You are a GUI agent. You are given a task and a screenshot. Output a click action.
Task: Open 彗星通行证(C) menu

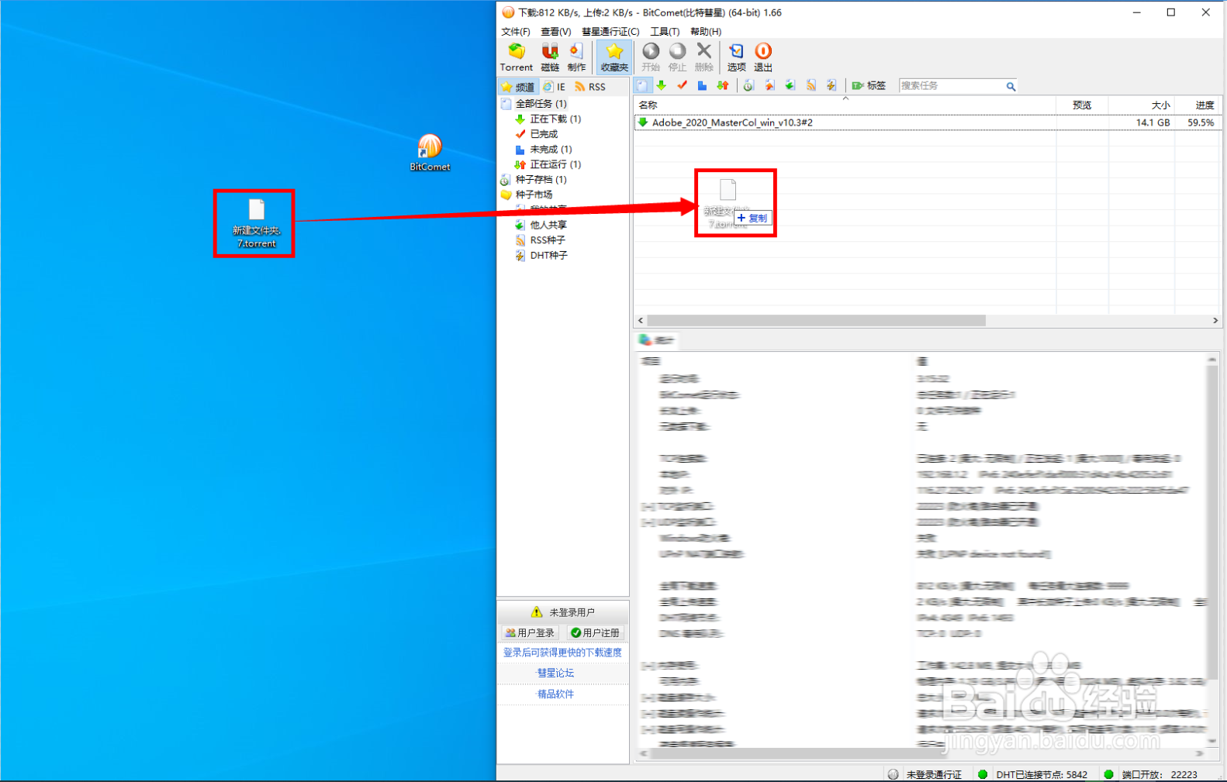pos(610,31)
